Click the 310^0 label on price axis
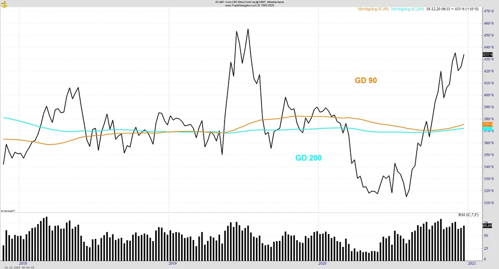 pos(488,203)
